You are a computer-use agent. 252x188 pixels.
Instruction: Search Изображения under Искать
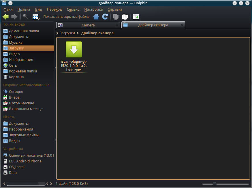tap(28, 129)
